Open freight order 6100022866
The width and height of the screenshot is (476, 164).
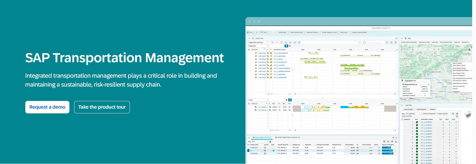254,148
